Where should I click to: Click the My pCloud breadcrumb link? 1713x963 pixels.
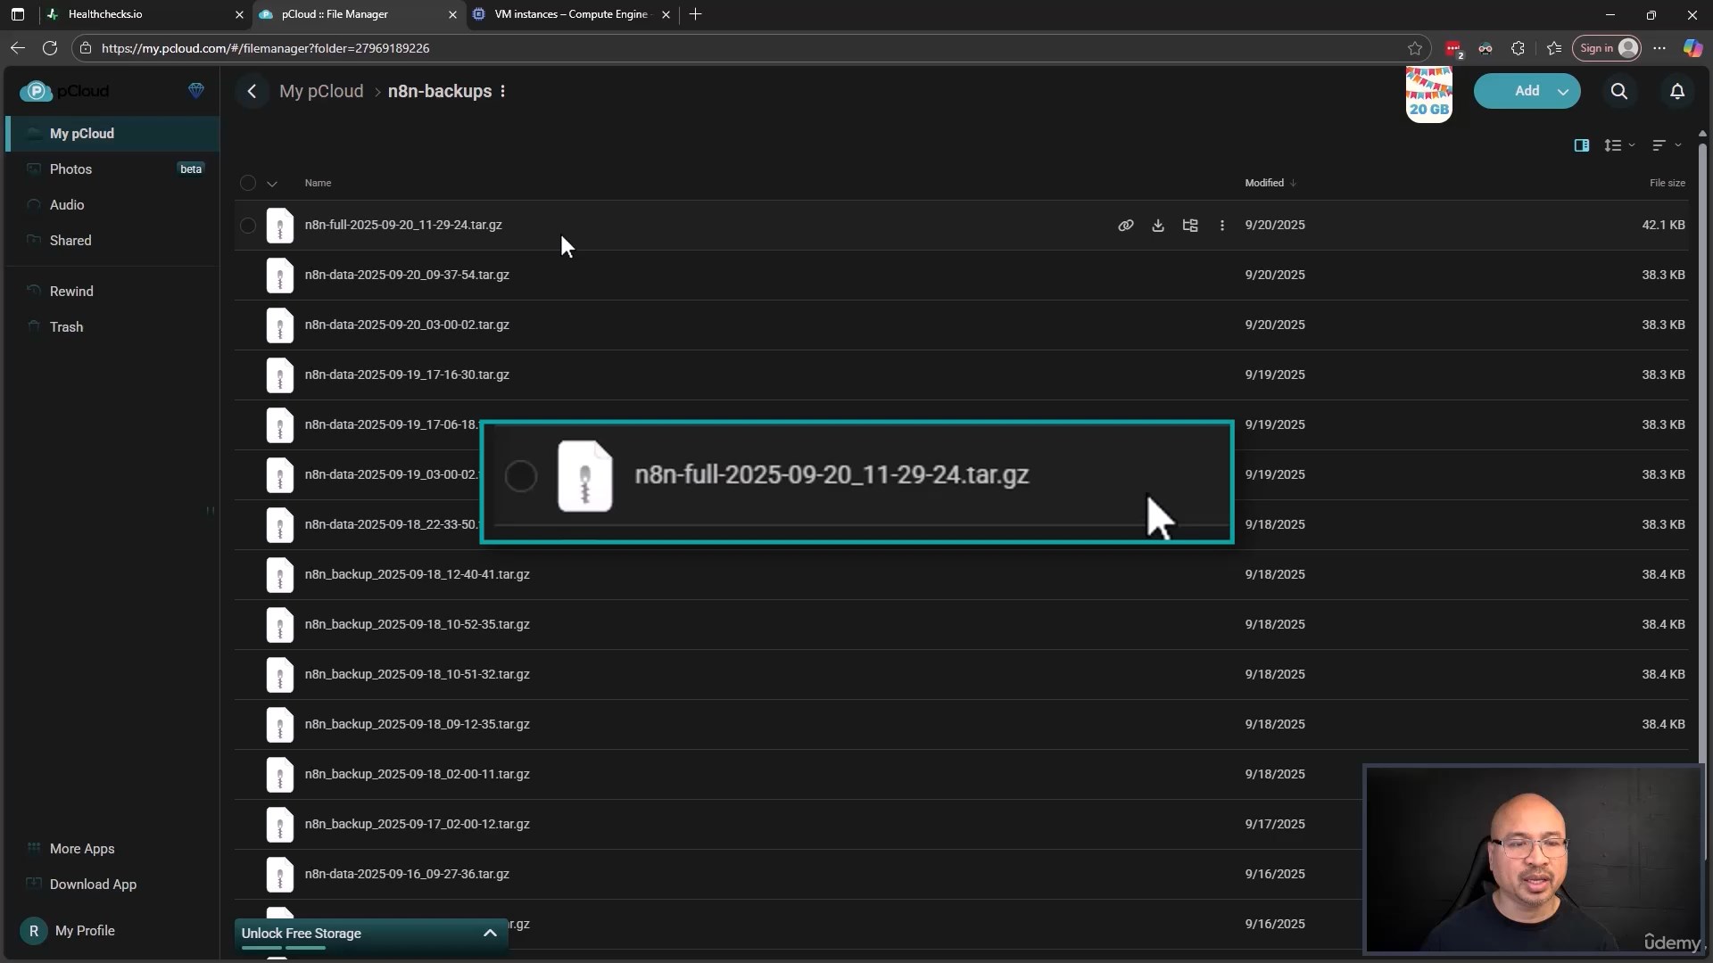click(x=321, y=91)
